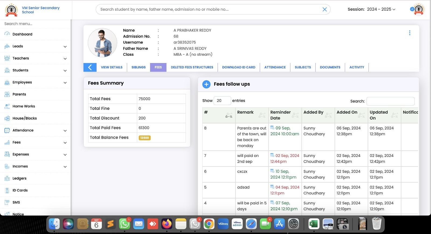Viewport: 431px width, 234px height.
Task: Expand the Employees menu chevron
Action: pos(65,83)
